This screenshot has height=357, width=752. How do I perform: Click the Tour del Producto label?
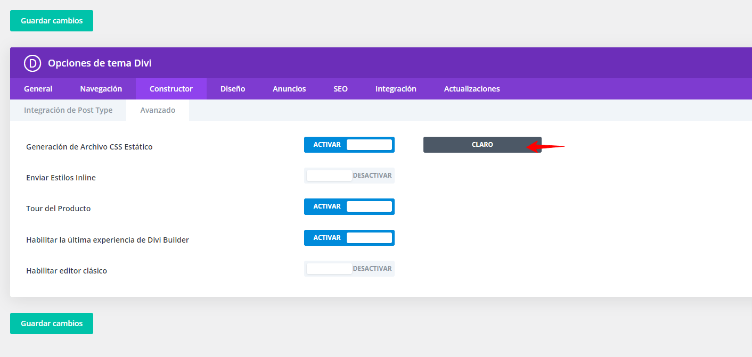[59, 209]
